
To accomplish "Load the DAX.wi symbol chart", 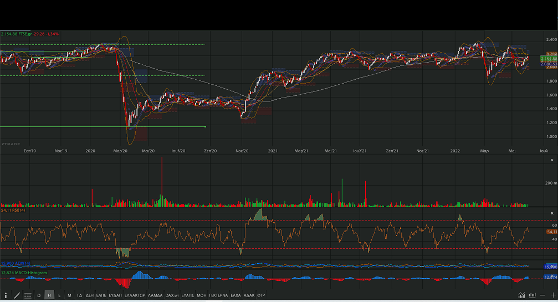I will [172, 296].
